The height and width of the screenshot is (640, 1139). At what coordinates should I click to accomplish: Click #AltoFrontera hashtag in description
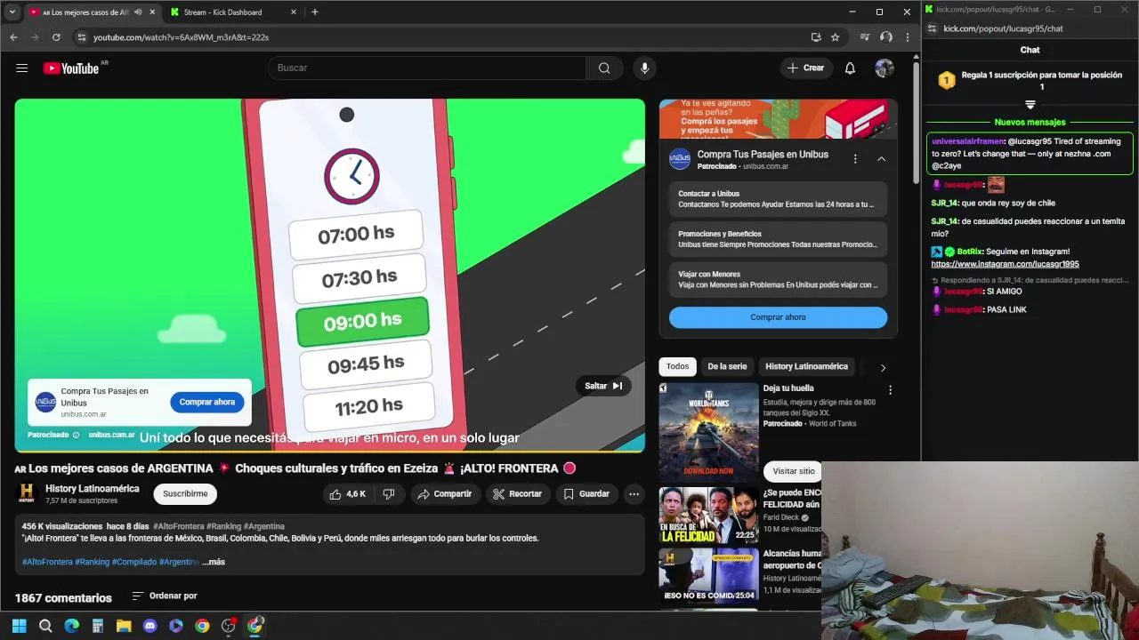coord(47,562)
